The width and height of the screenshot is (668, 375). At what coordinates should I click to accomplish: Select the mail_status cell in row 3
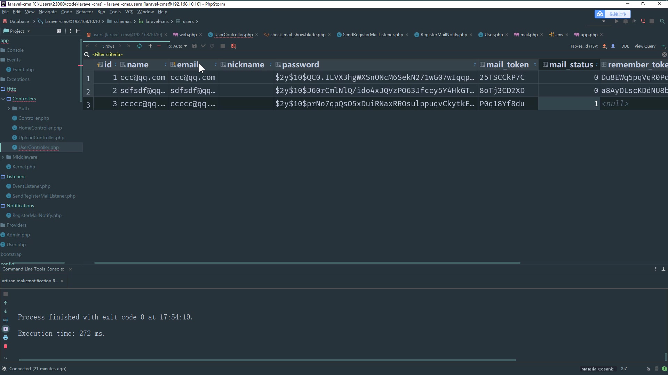pos(569,104)
